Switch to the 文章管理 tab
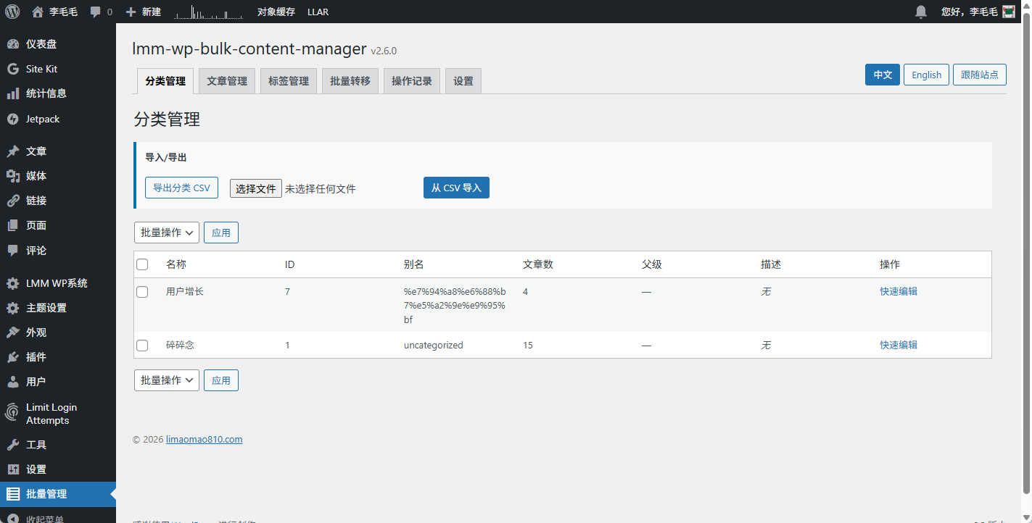Image resolution: width=1032 pixels, height=523 pixels. tap(227, 81)
